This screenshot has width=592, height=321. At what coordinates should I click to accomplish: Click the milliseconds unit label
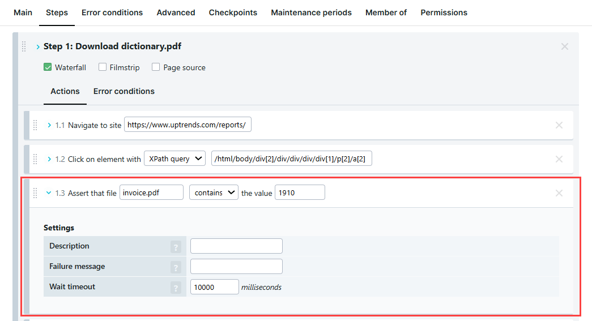261,288
